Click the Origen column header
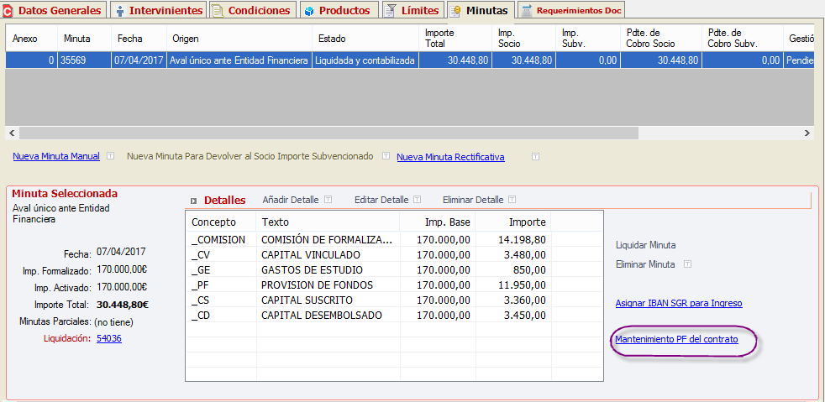 [x=239, y=39]
